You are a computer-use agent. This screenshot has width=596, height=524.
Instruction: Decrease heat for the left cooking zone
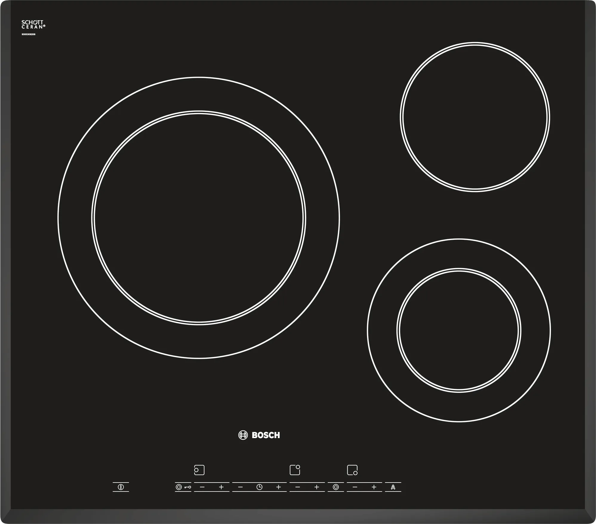click(x=202, y=487)
